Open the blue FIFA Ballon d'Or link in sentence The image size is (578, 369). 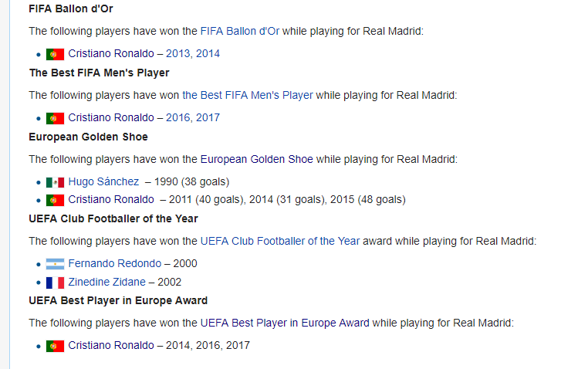coord(239,32)
